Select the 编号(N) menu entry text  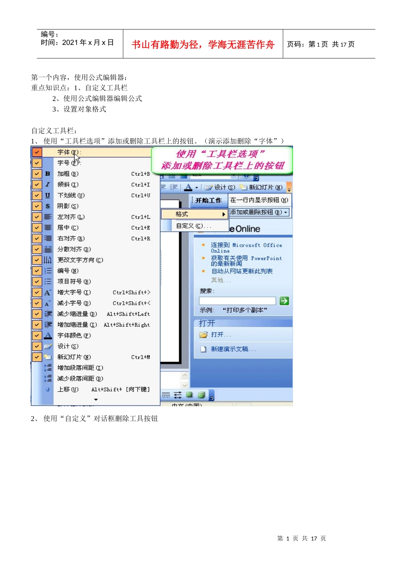[x=68, y=271]
